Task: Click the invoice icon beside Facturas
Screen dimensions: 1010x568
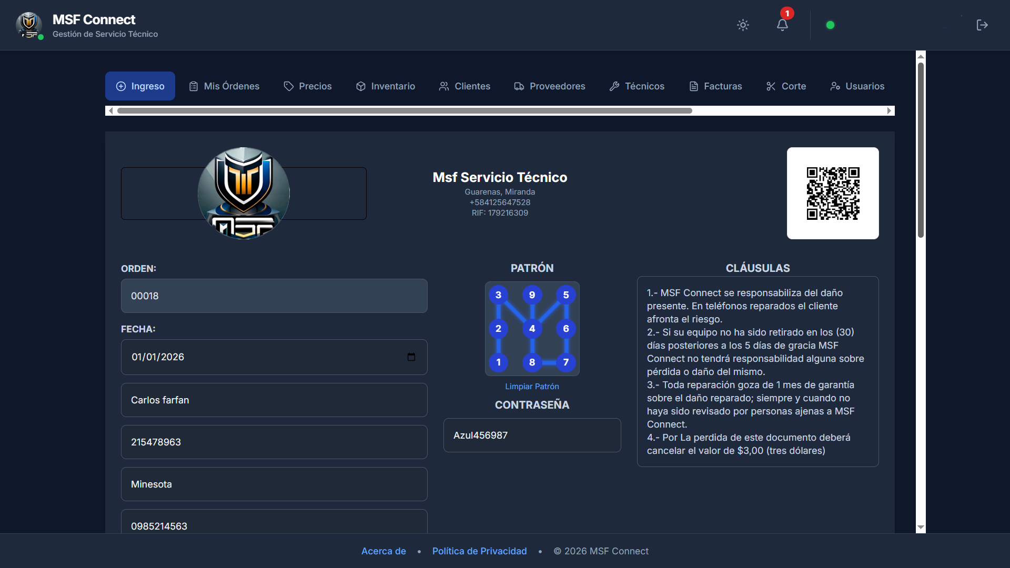Action: coord(694,86)
